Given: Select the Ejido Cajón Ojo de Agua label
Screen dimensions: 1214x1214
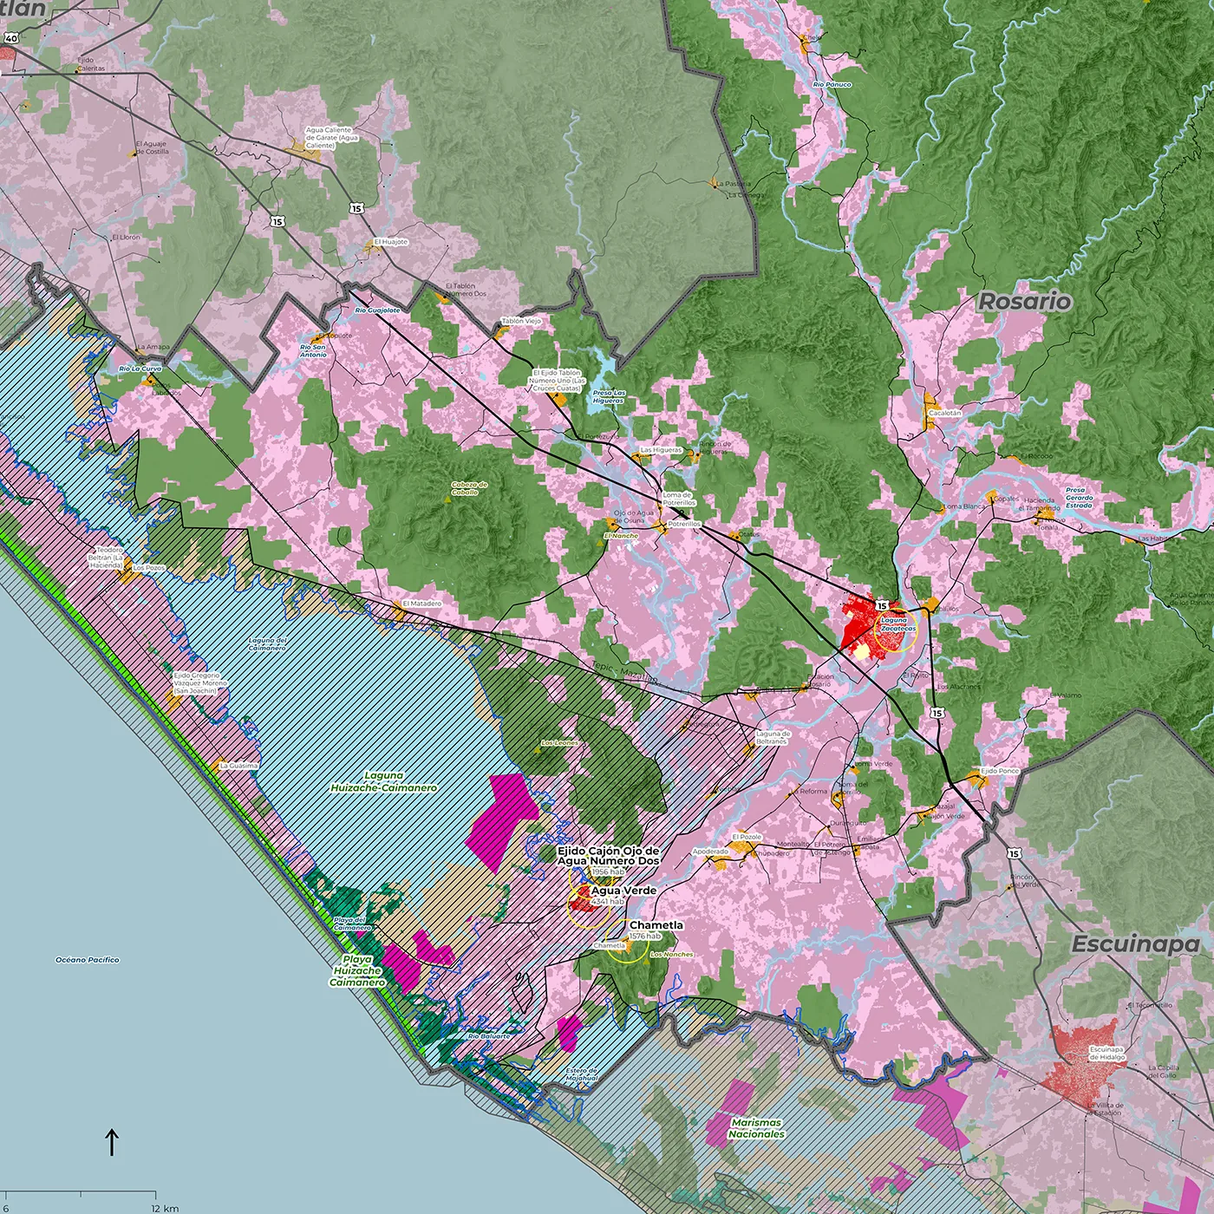Looking at the screenshot, I should (608, 856).
